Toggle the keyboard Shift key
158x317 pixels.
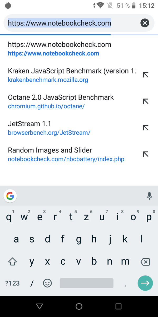coord(12,262)
